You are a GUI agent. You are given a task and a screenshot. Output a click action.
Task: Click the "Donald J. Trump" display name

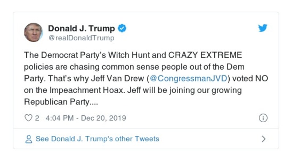(x=81, y=28)
